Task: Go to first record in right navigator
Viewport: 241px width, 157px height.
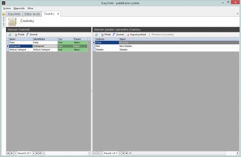Action: coord(94,153)
